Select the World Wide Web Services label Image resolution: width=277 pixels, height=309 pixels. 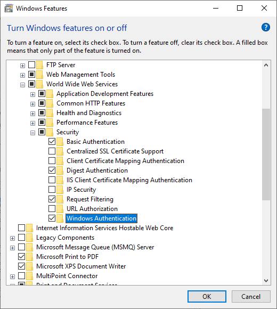pyautogui.click(x=82, y=84)
